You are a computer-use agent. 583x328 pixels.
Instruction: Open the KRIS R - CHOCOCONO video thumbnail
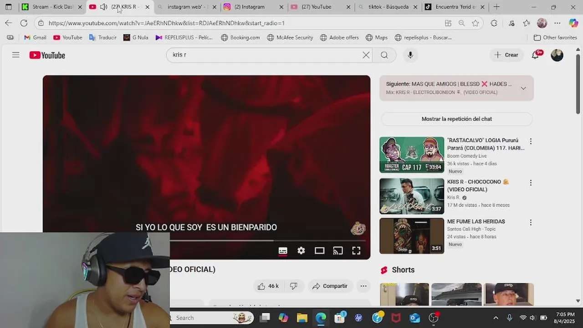click(412, 196)
